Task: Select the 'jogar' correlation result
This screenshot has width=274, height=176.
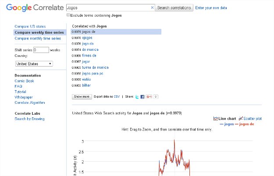Action: (86, 61)
